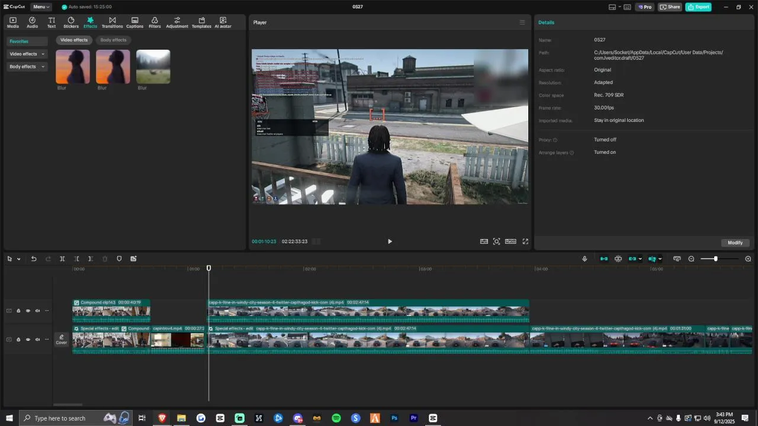Viewport: 758px width, 426px height.
Task: Toggle main track magnet
Action: click(x=604, y=259)
